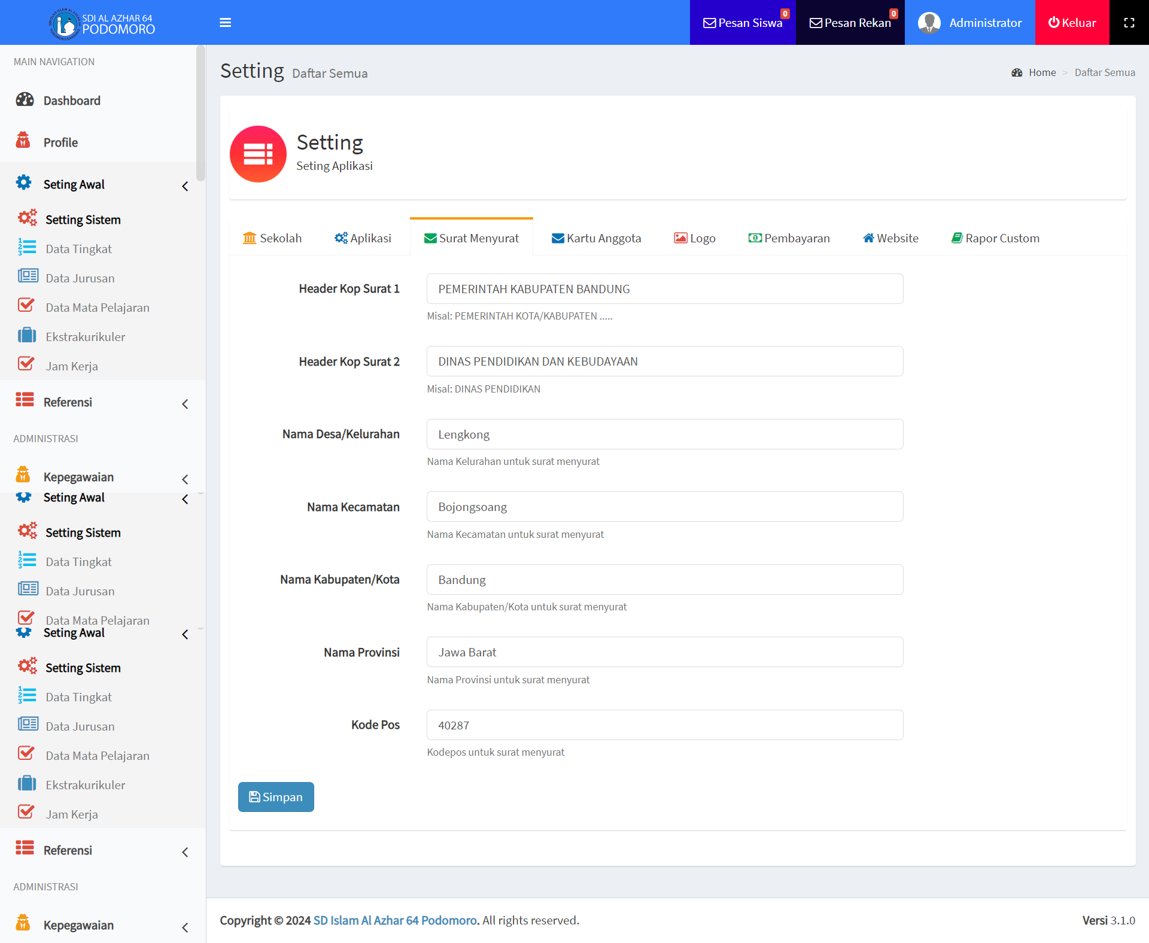Click the Administrator avatar icon

[929, 23]
